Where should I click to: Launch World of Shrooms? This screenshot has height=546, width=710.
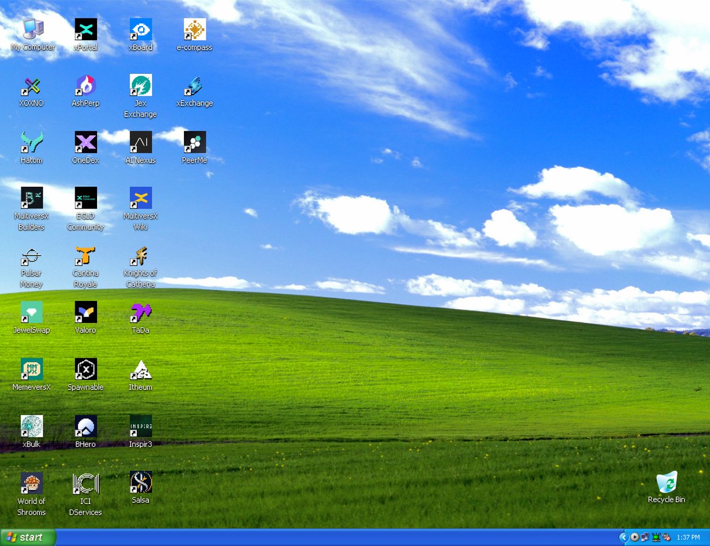pos(31,483)
